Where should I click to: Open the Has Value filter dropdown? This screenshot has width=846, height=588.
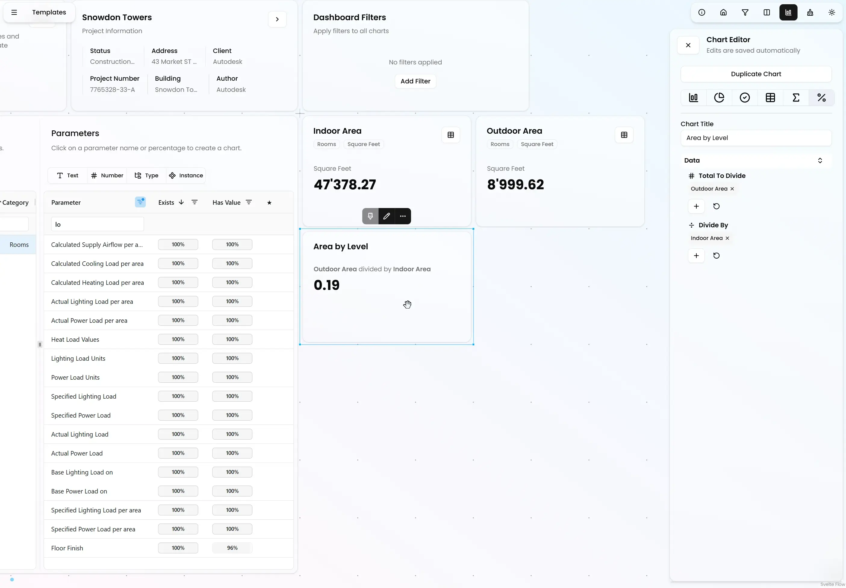249,202
